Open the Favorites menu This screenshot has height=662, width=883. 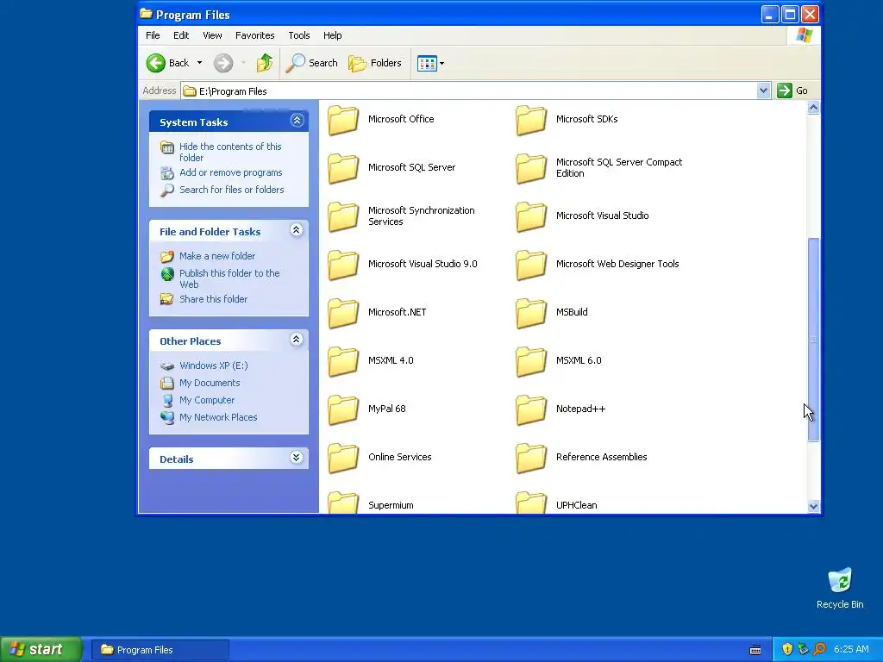click(x=255, y=35)
